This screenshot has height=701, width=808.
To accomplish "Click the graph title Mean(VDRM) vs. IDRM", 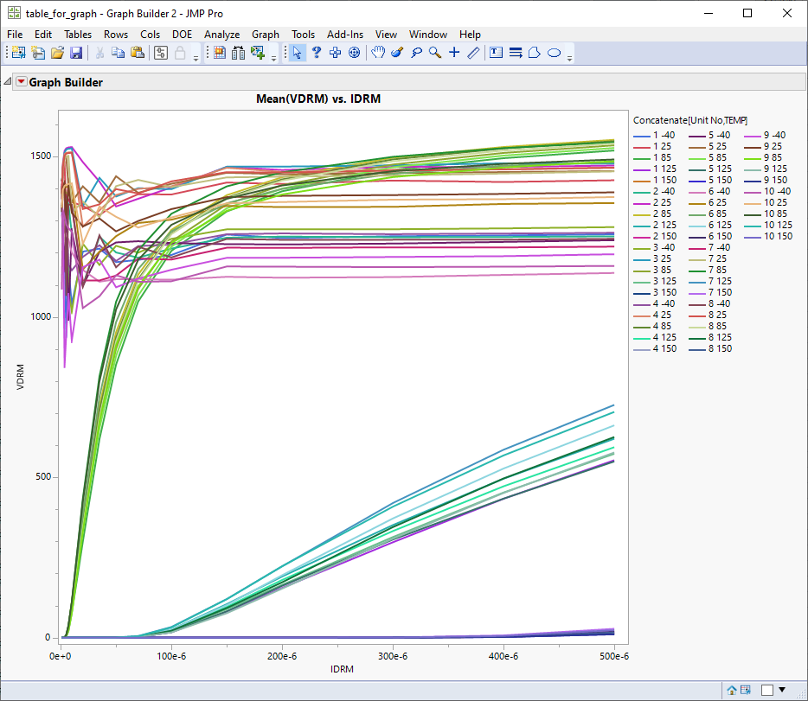I will (318, 99).
